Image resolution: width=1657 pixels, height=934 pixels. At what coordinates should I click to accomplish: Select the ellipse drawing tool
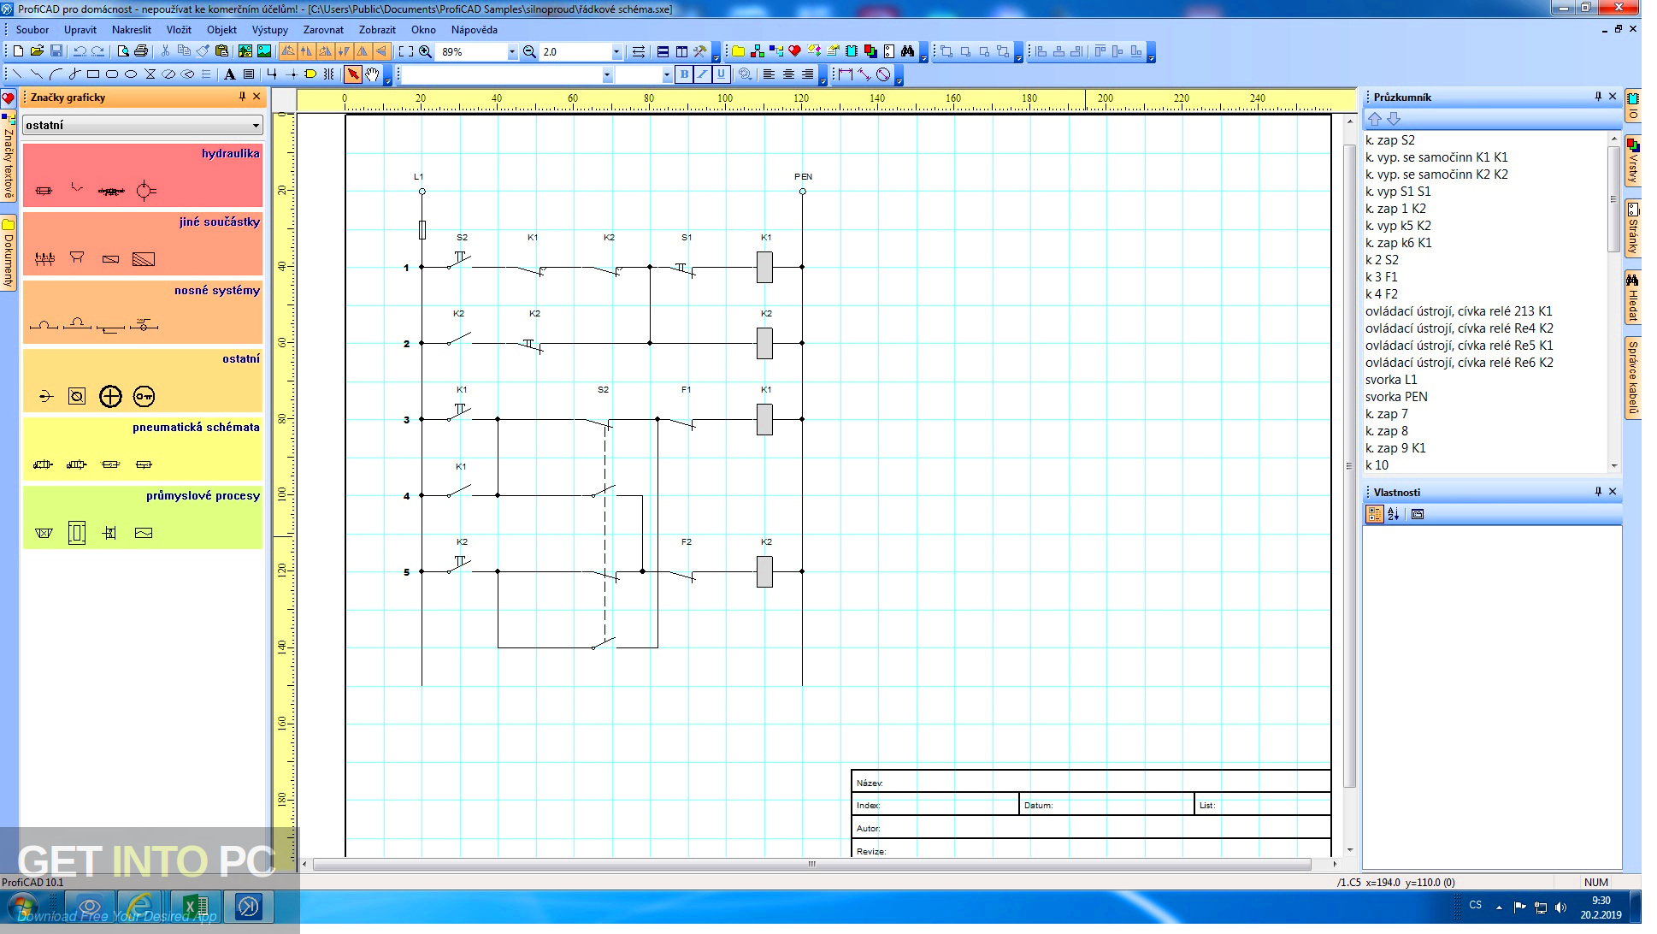point(131,74)
